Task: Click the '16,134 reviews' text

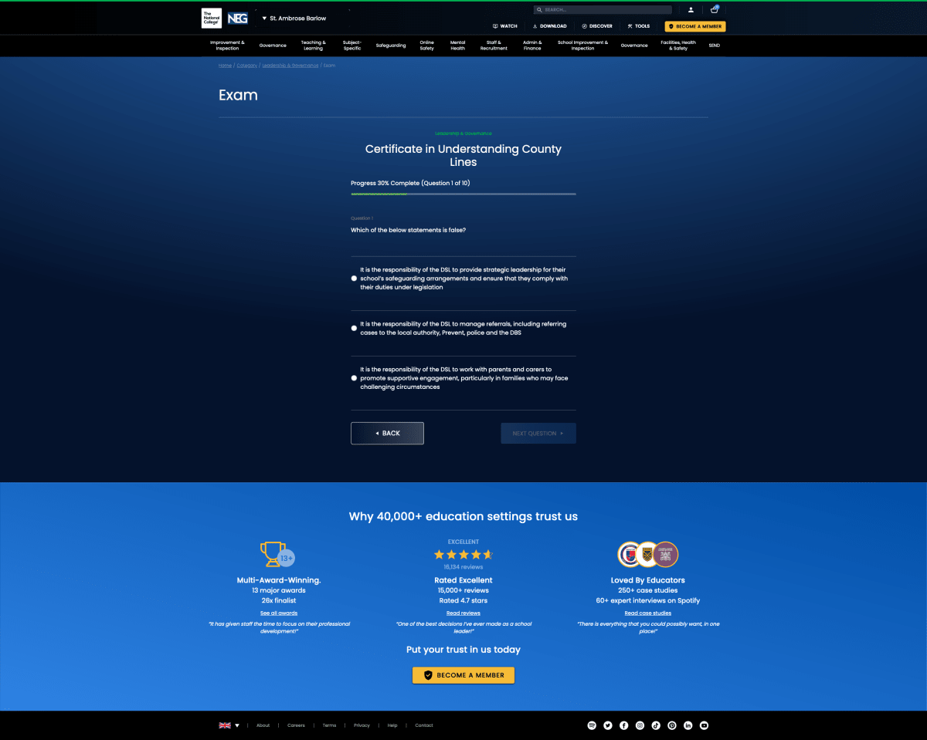Action: [x=463, y=567]
